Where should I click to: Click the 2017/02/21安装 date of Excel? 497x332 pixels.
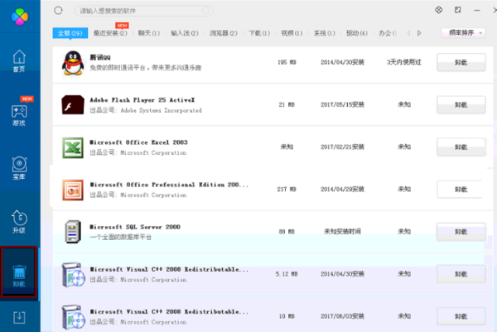pyautogui.click(x=342, y=147)
